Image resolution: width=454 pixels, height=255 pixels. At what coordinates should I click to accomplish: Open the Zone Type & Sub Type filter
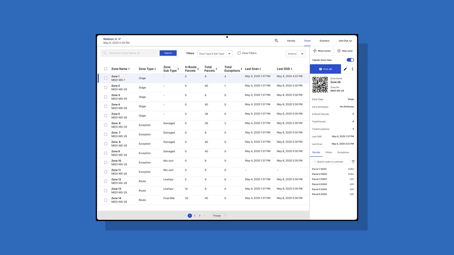point(215,54)
